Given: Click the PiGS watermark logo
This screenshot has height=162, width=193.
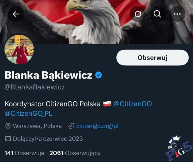Looking at the screenshot, I should [178, 148].
